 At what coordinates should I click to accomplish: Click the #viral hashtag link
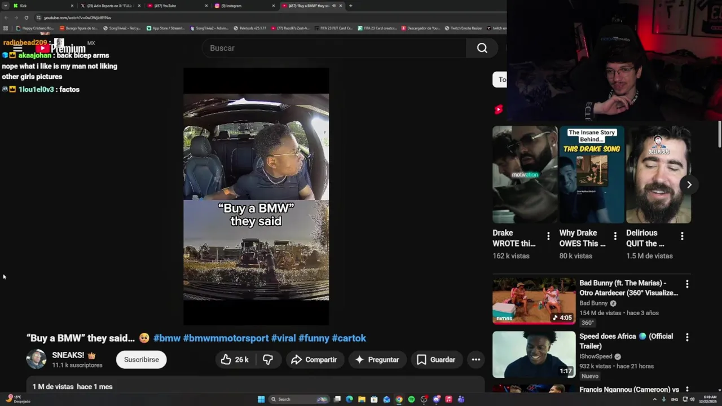(283, 338)
